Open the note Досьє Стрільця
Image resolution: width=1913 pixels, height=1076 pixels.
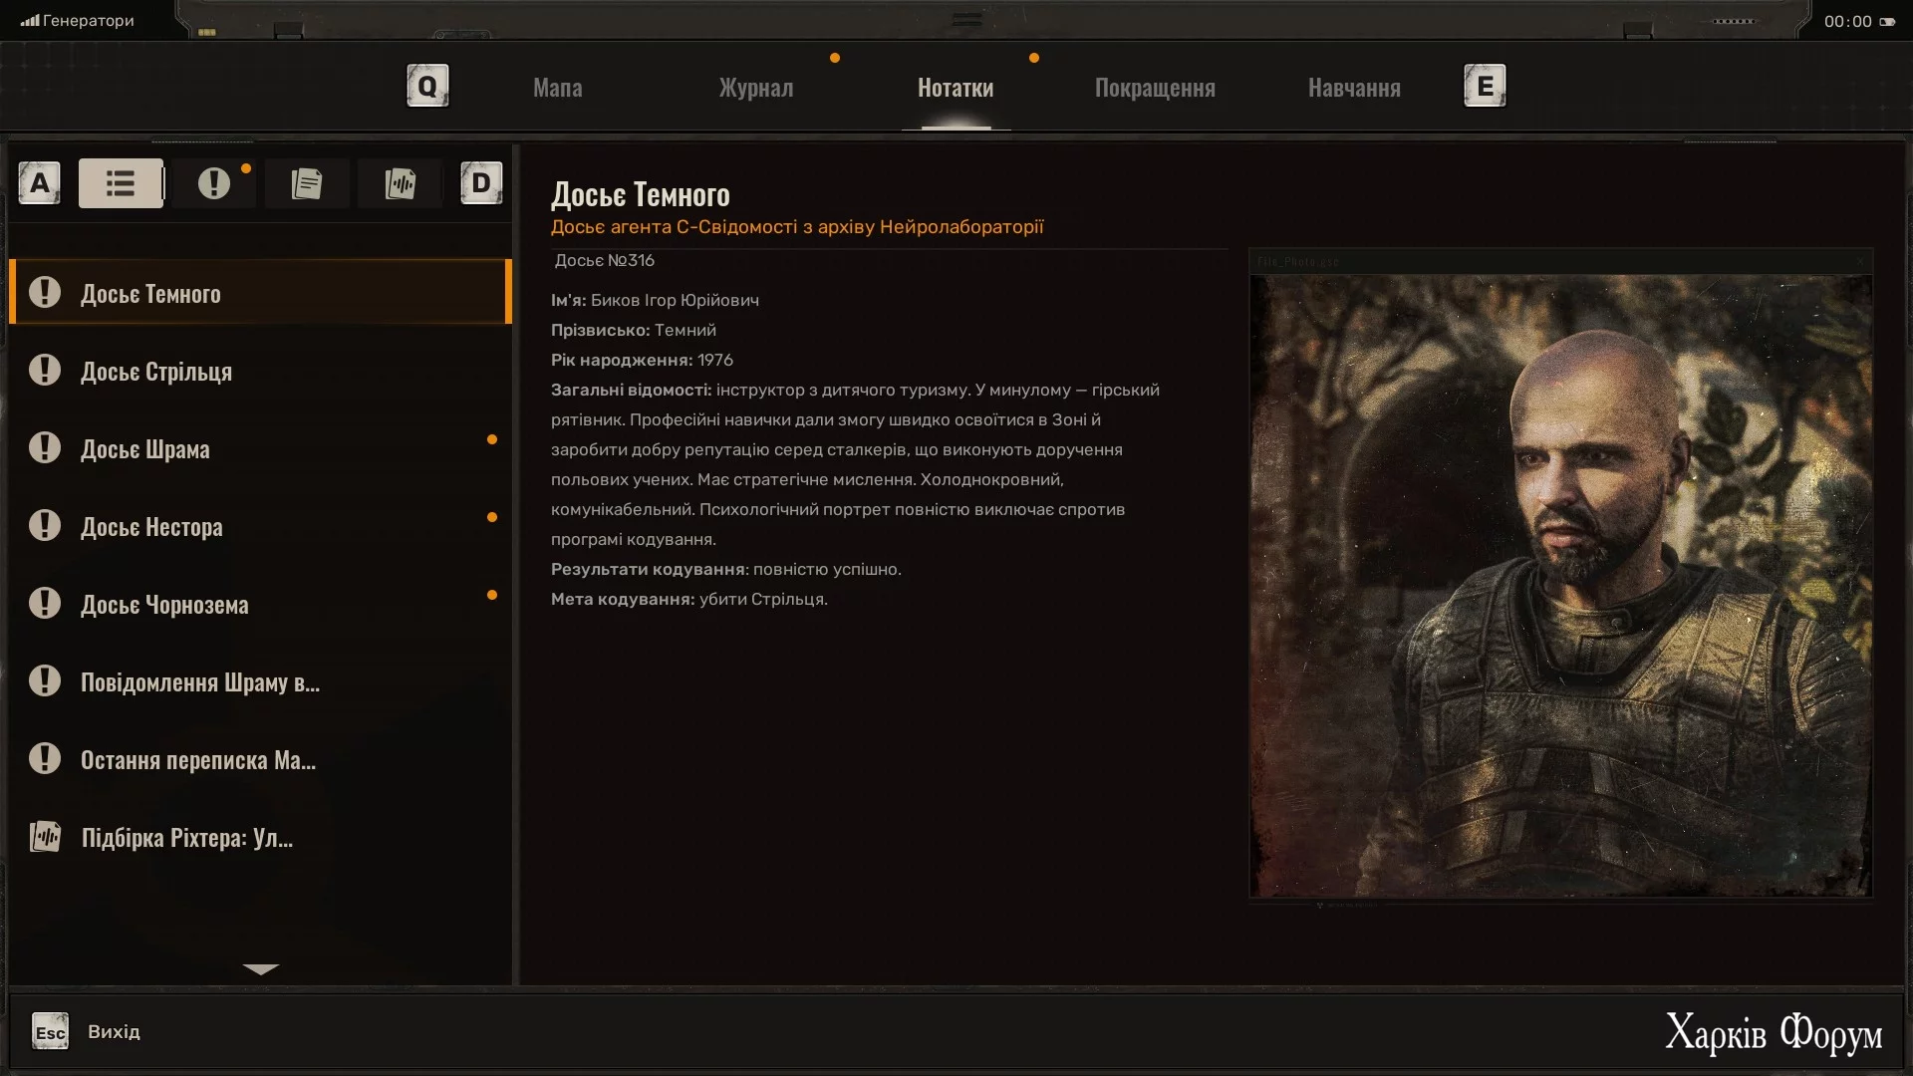[260, 371]
